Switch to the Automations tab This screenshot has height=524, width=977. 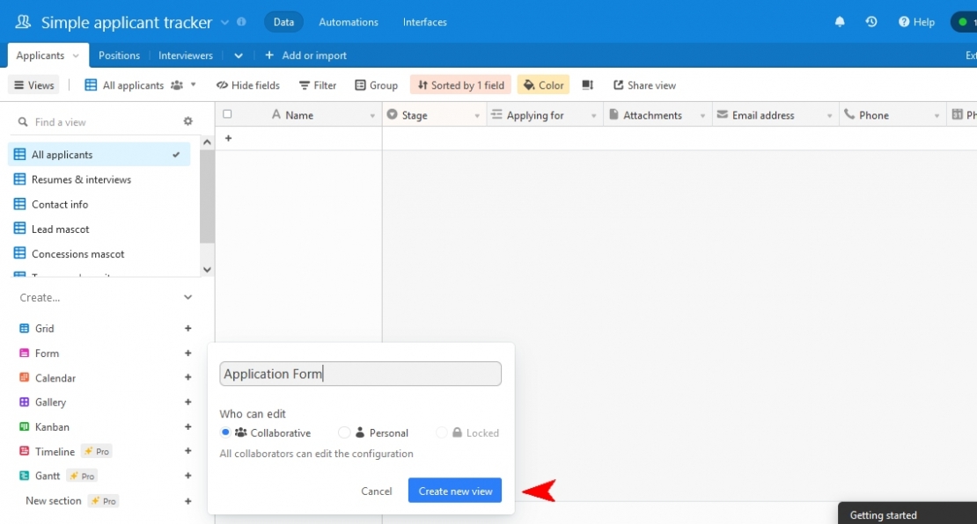349,21
